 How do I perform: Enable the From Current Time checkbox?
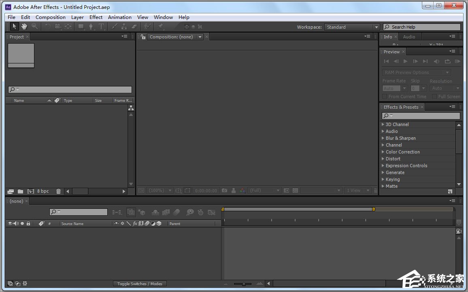(385, 97)
